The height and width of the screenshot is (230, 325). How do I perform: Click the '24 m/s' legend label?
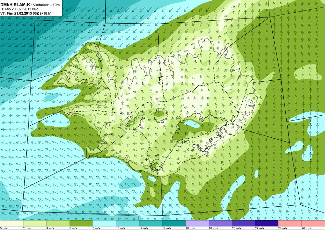point(283,228)
